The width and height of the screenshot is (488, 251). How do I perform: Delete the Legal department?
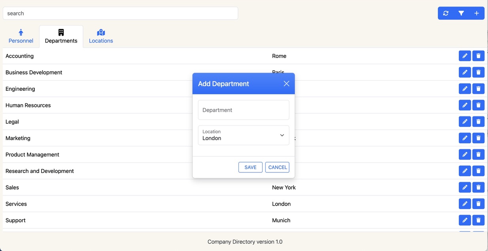pos(478,121)
